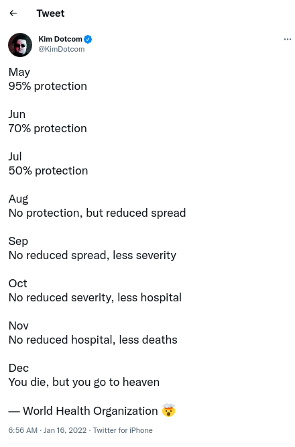The image size is (295, 447).
Task: Click the exploding head emoji
Action: point(168,411)
